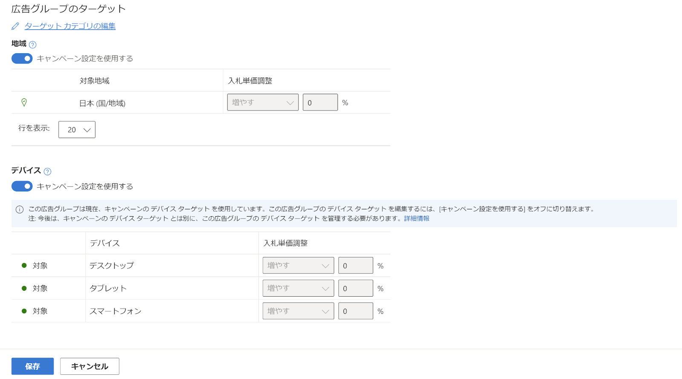Viewport: 682px width, 379px height.
Task: Open the 増やす dropdown for タブレット
Action: coord(298,288)
